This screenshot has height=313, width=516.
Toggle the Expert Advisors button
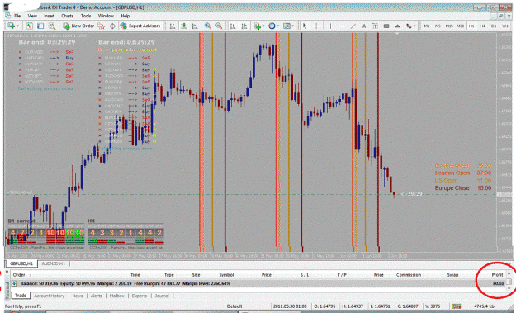coord(140,26)
